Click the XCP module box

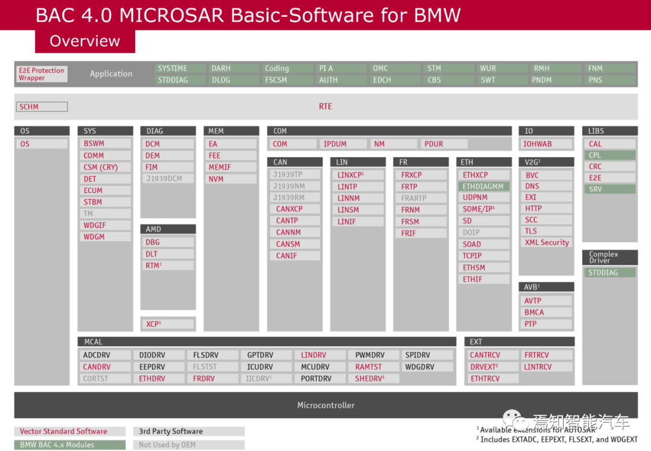(168, 324)
